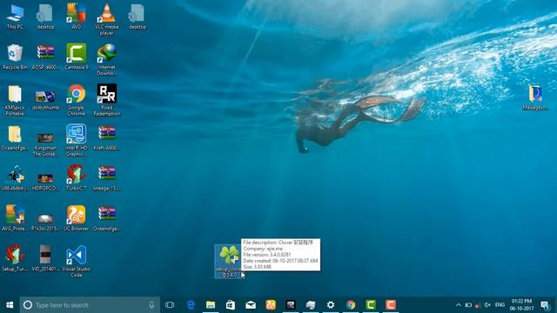Select the setup_clover@3.4.0 installer icon
The image size is (557, 313).
tap(228, 261)
